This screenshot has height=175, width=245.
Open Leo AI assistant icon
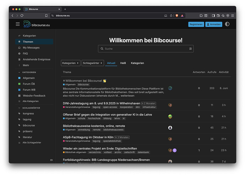pos(223,16)
